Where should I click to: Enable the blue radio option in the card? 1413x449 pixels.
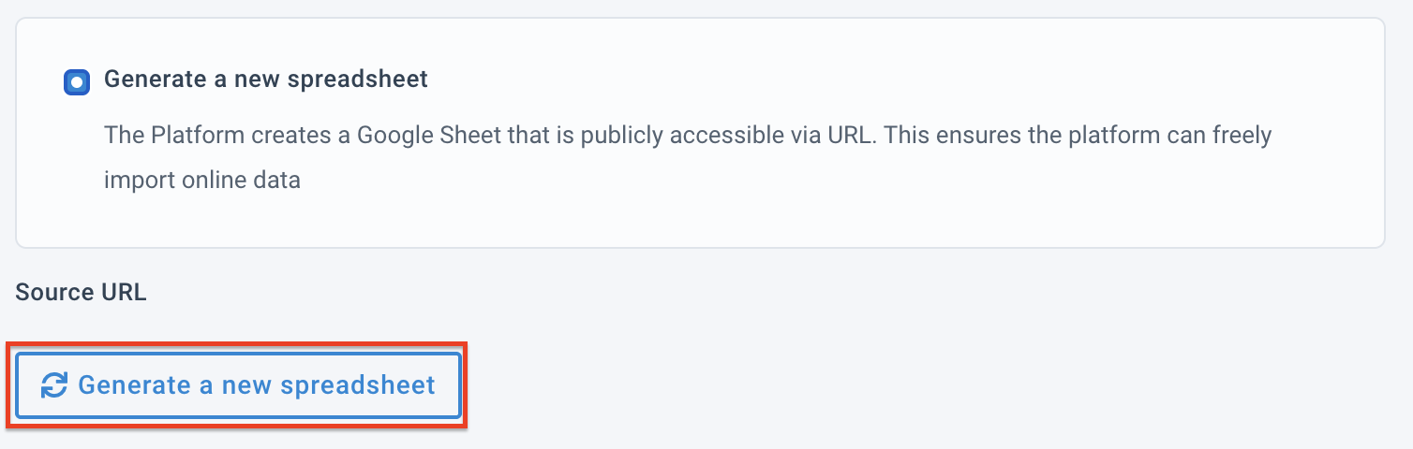coord(77,82)
